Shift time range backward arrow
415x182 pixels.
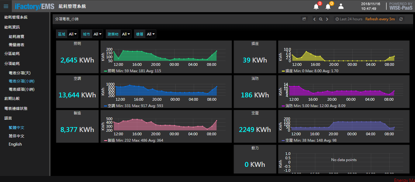click(x=314, y=19)
